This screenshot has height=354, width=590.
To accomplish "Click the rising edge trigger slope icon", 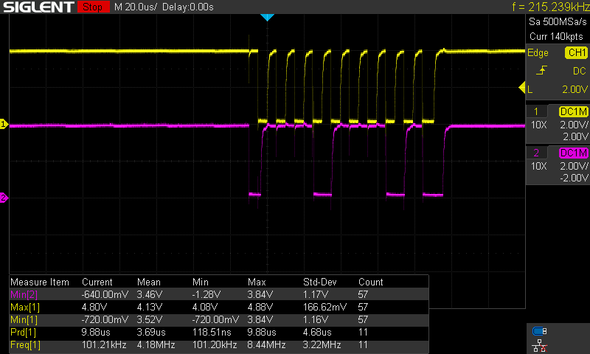I will 541,70.
